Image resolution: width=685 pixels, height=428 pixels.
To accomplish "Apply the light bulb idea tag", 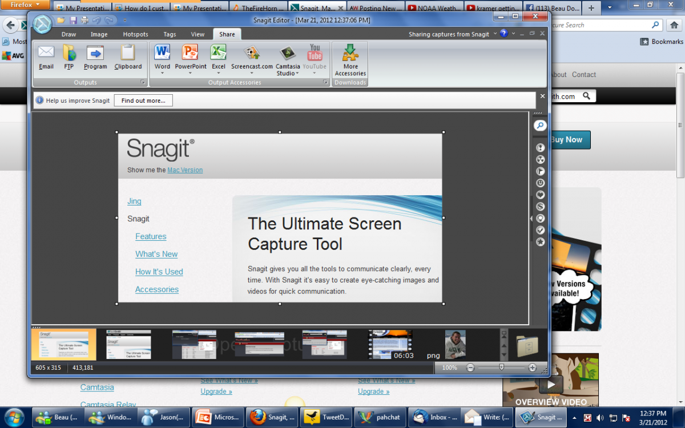I will (540, 219).
